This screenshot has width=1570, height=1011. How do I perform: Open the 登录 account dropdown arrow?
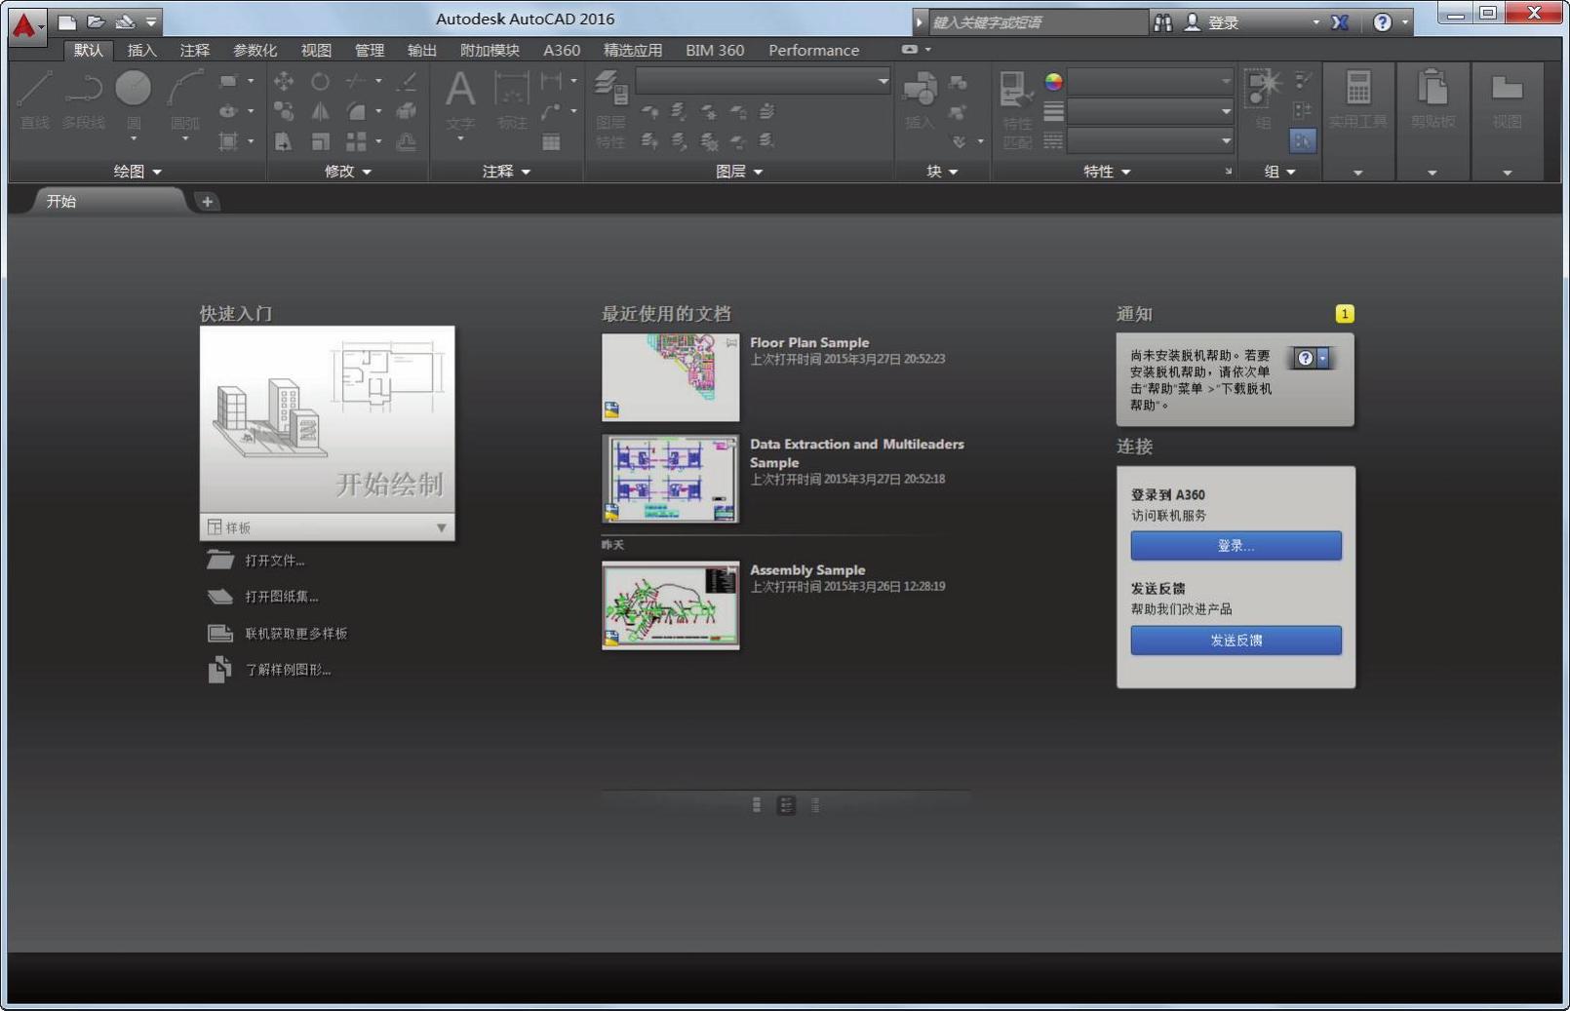(x=1315, y=22)
